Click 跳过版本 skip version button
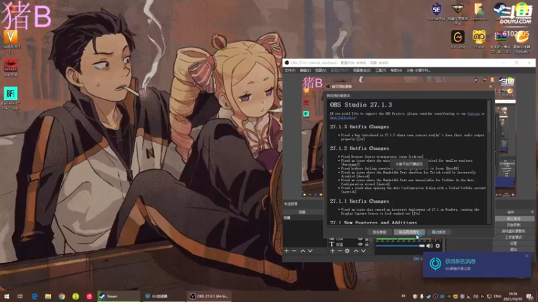Image resolution: width=538 pixels, height=302 pixels. click(x=438, y=232)
